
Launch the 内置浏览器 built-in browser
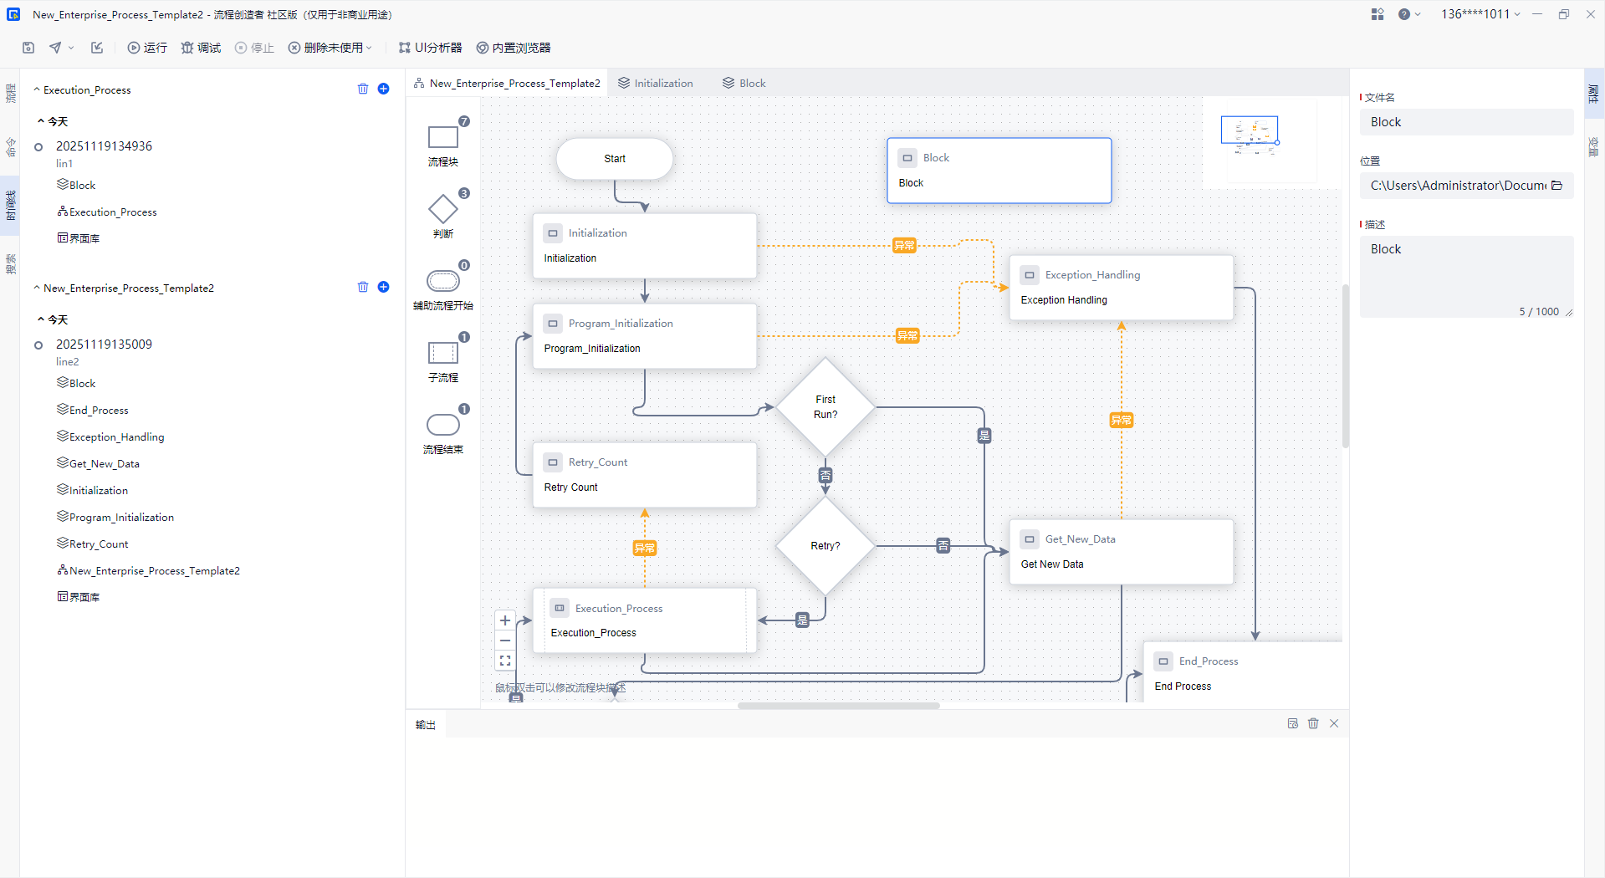(513, 48)
